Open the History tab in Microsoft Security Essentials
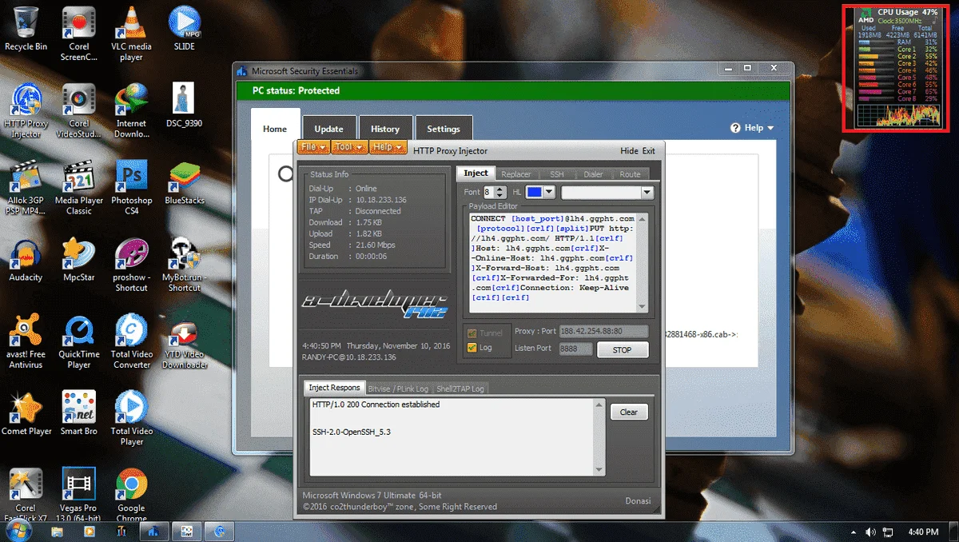959x542 pixels. coord(385,129)
